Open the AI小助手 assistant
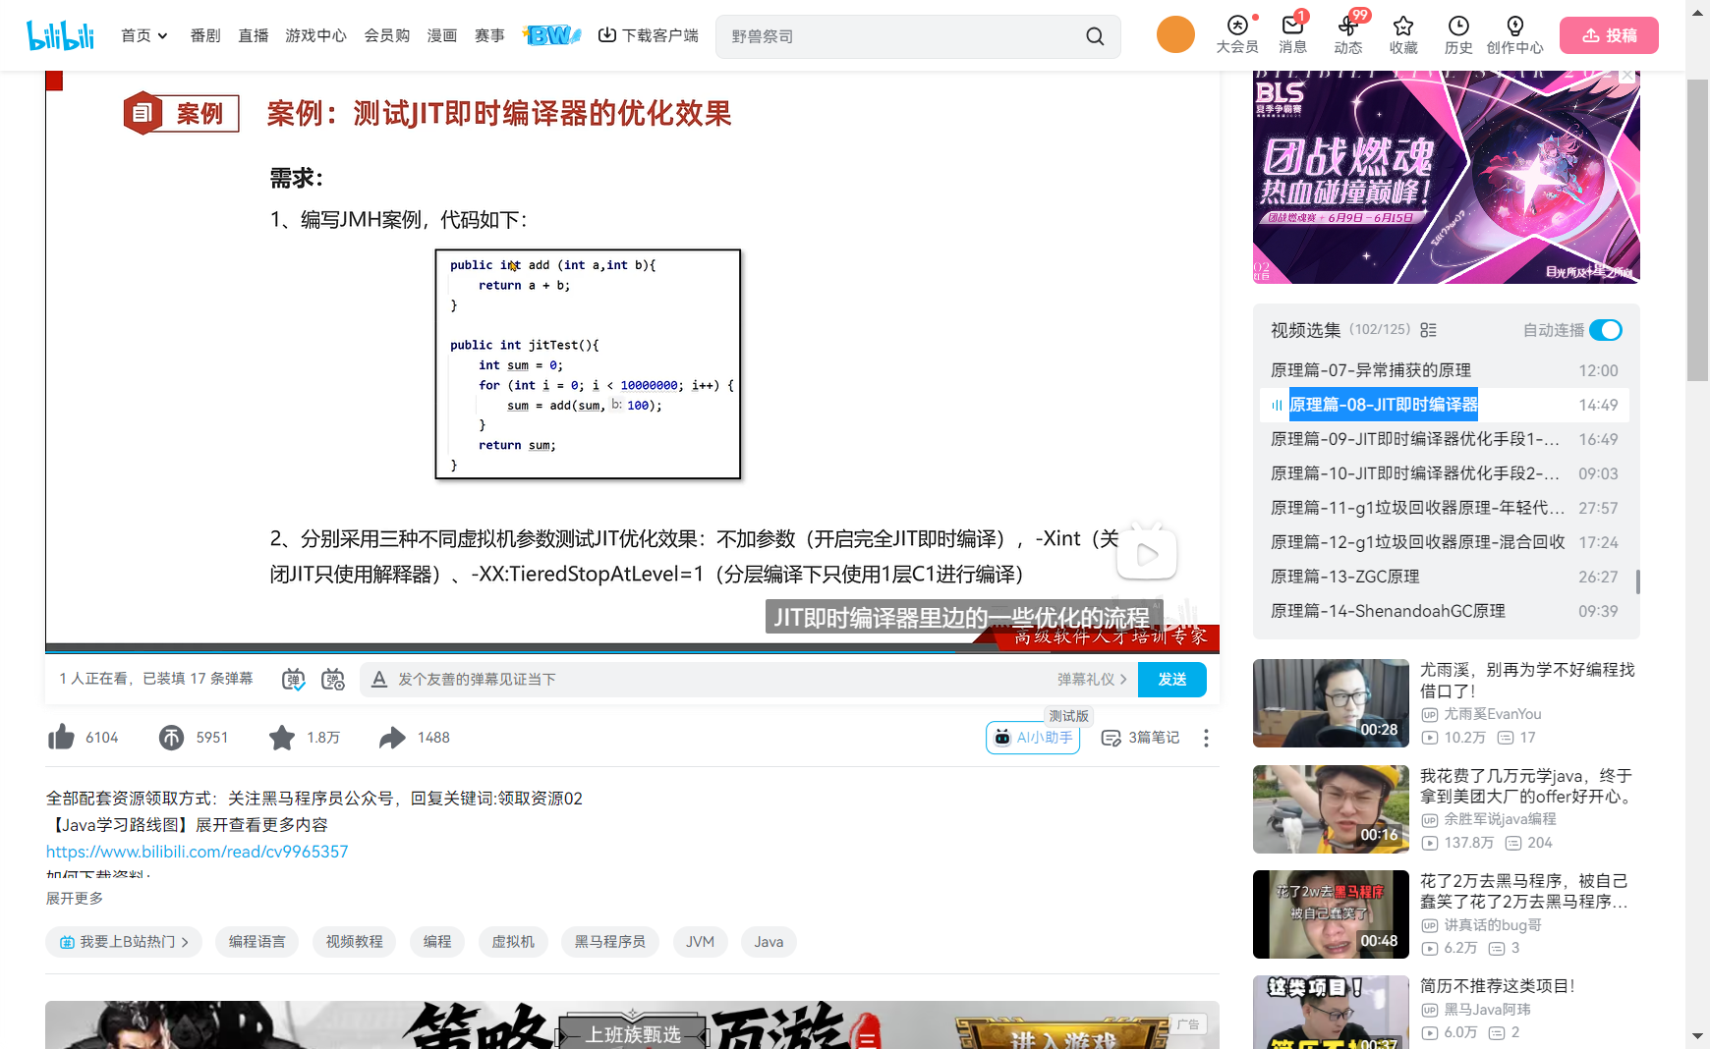This screenshot has height=1049, width=1710. (1032, 738)
